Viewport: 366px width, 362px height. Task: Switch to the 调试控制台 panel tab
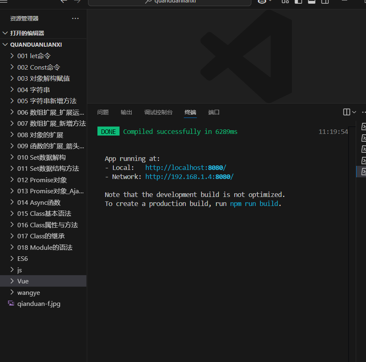point(158,112)
